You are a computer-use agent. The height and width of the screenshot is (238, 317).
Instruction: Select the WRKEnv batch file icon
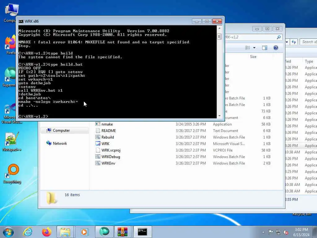point(98,163)
